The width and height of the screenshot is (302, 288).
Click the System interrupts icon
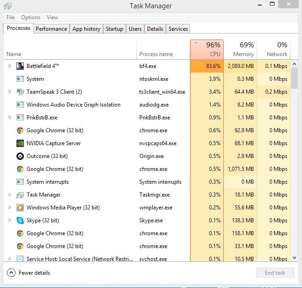click(x=20, y=182)
